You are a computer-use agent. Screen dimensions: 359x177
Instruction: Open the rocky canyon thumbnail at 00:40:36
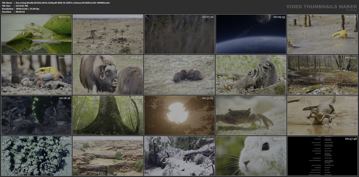pyautogui.click(x=108, y=156)
